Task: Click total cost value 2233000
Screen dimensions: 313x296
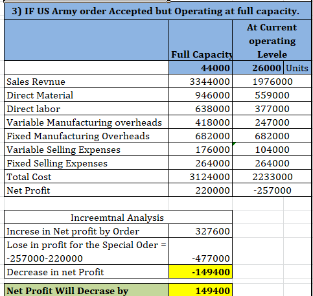Action: (272, 176)
